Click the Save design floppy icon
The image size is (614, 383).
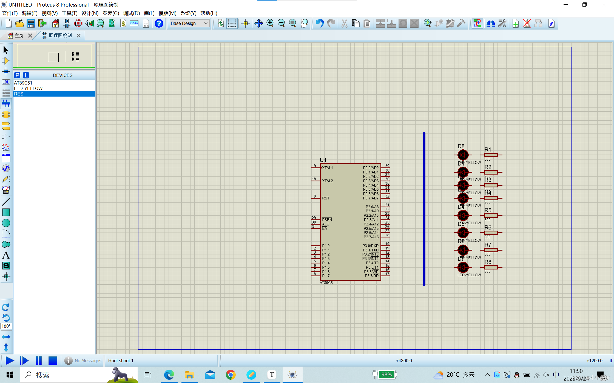[x=31, y=23]
